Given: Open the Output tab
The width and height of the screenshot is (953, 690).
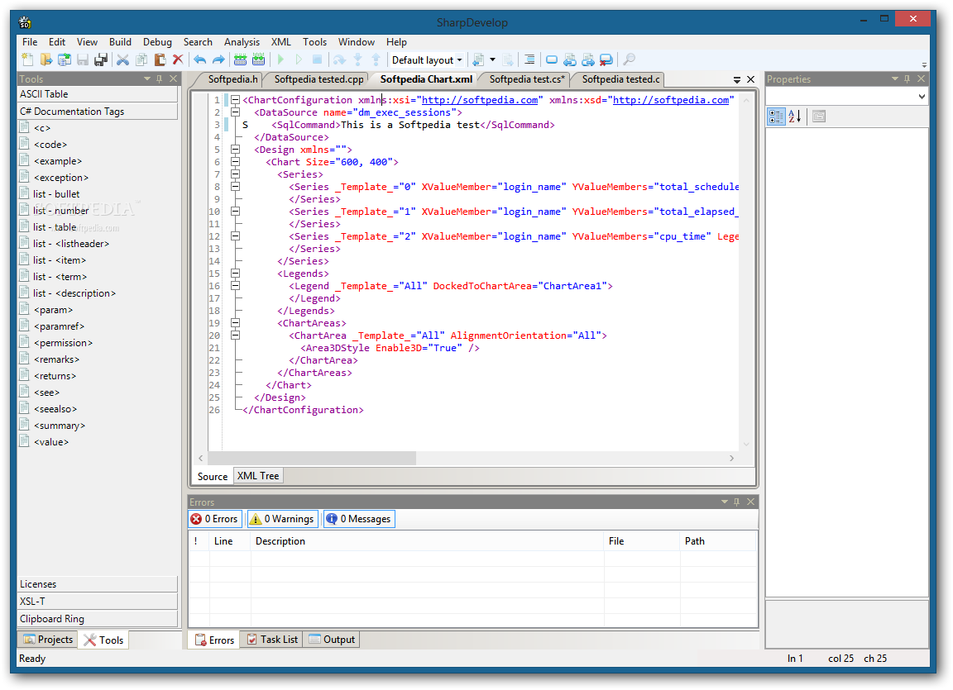Looking at the screenshot, I should (x=332, y=640).
